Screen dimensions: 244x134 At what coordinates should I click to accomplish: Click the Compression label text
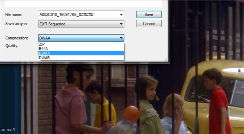pos(17,38)
